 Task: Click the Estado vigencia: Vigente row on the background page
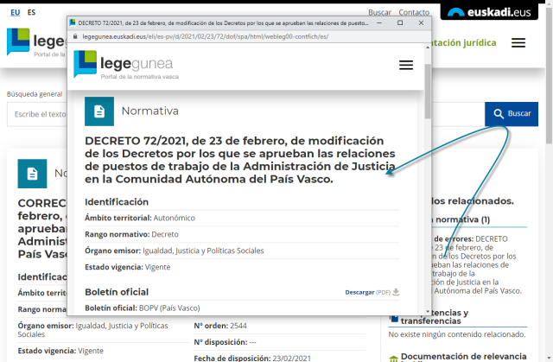coord(102,351)
